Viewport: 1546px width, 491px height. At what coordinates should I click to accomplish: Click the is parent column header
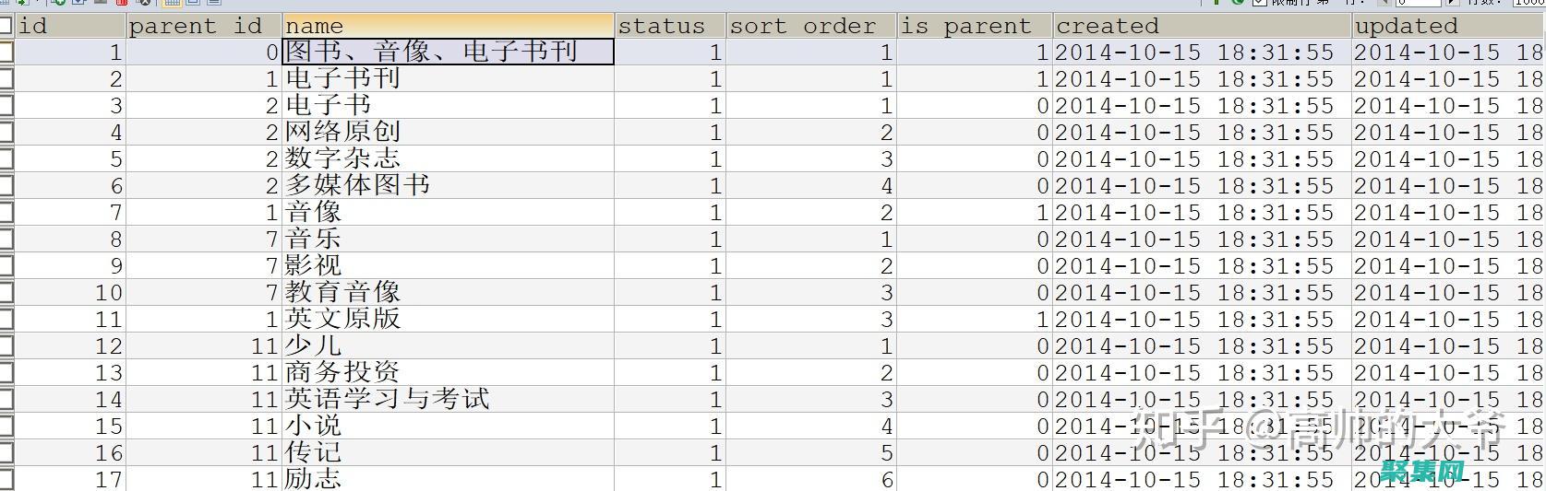[x=975, y=26]
